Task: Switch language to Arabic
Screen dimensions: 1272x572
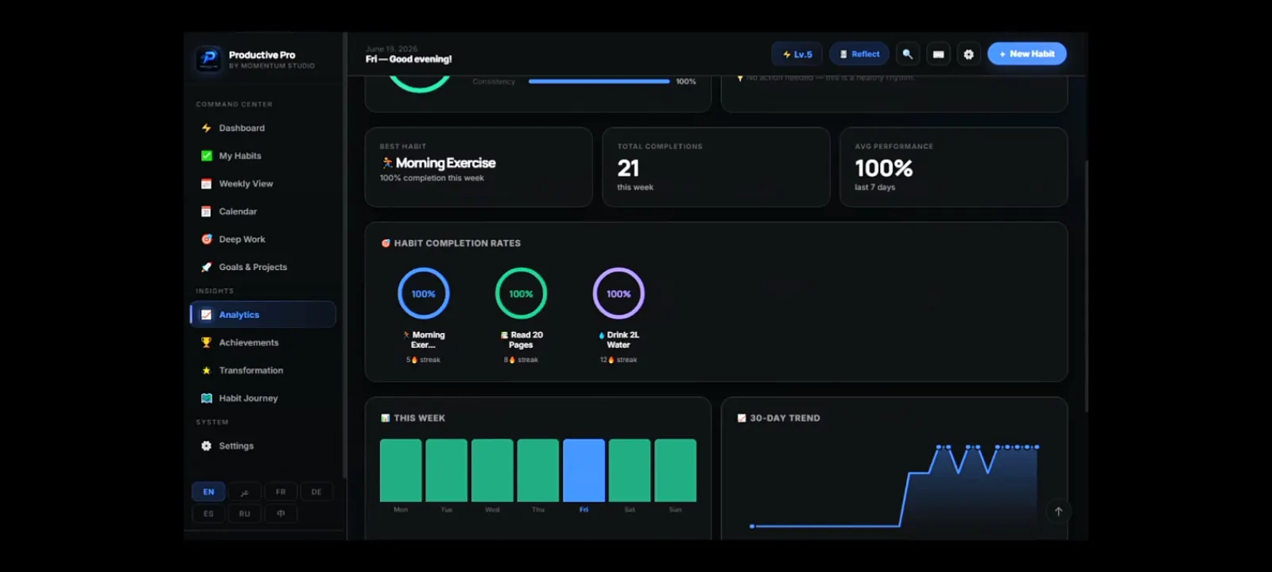Action: point(245,492)
